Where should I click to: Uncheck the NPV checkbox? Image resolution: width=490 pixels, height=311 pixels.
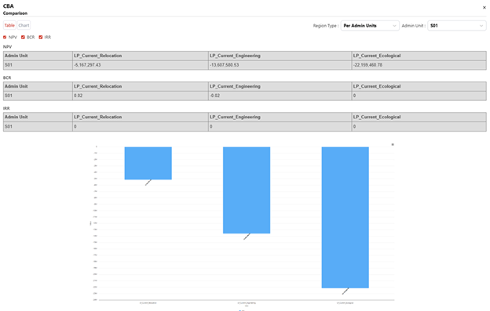point(5,37)
